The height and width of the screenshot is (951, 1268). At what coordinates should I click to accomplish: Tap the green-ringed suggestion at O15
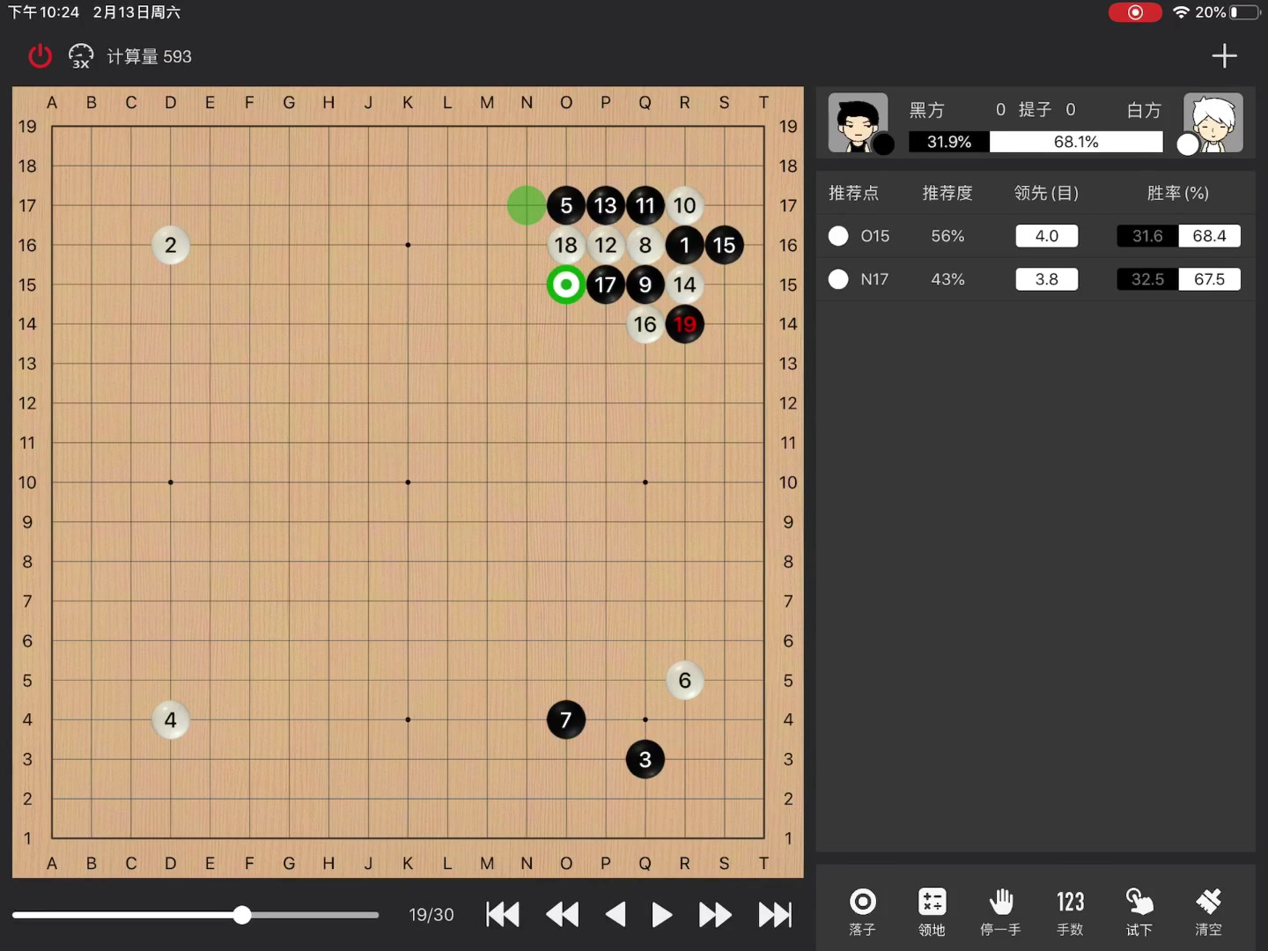pos(566,284)
